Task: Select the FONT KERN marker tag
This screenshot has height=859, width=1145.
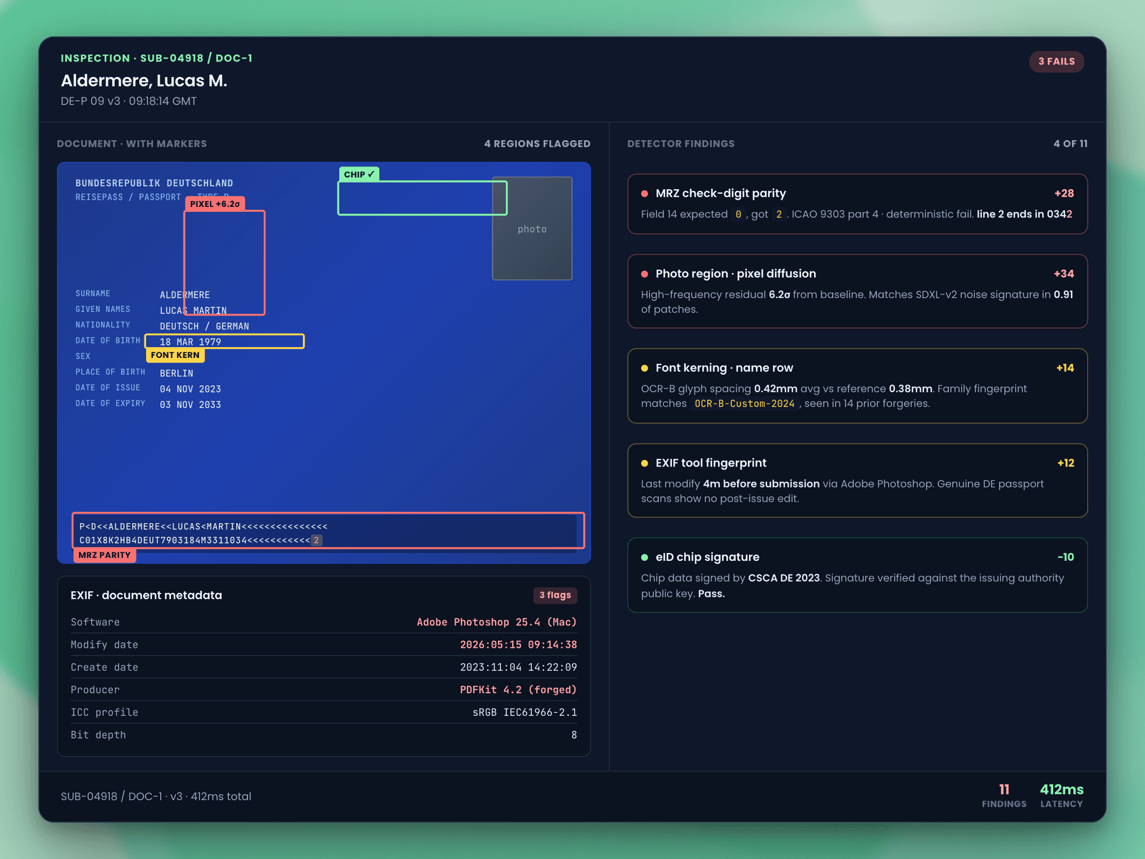Action: coord(175,355)
